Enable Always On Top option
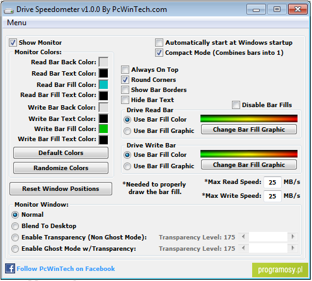This screenshot has height=281, width=312. click(125, 69)
